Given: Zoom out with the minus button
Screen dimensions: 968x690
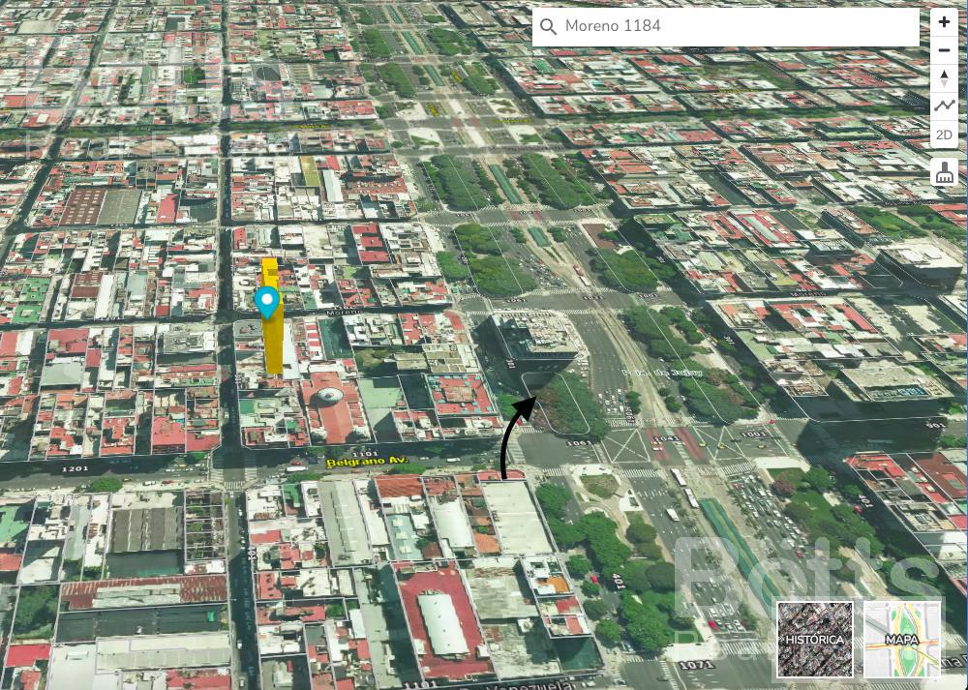Looking at the screenshot, I should tap(943, 50).
